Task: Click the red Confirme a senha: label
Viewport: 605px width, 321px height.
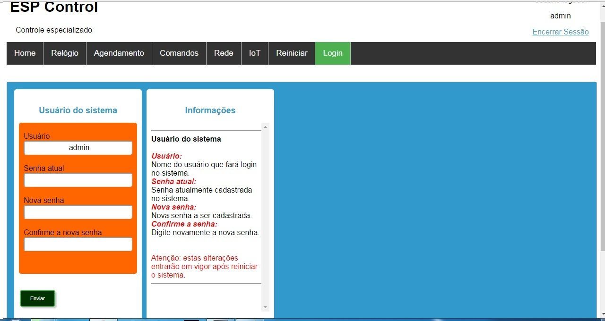Action: (x=184, y=224)
